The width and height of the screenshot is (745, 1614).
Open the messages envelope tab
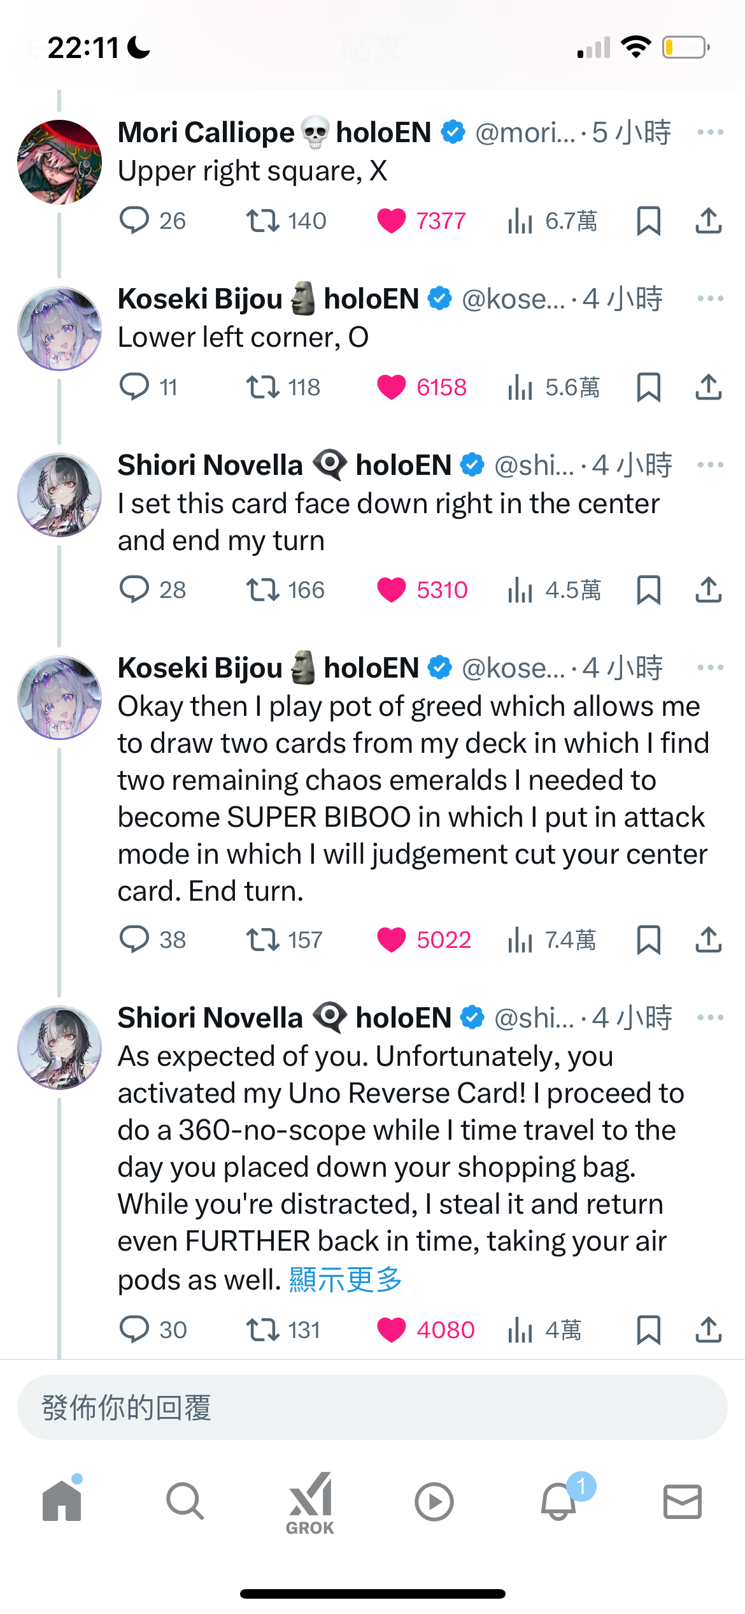pyautogui.click(x=683, y=1501)
